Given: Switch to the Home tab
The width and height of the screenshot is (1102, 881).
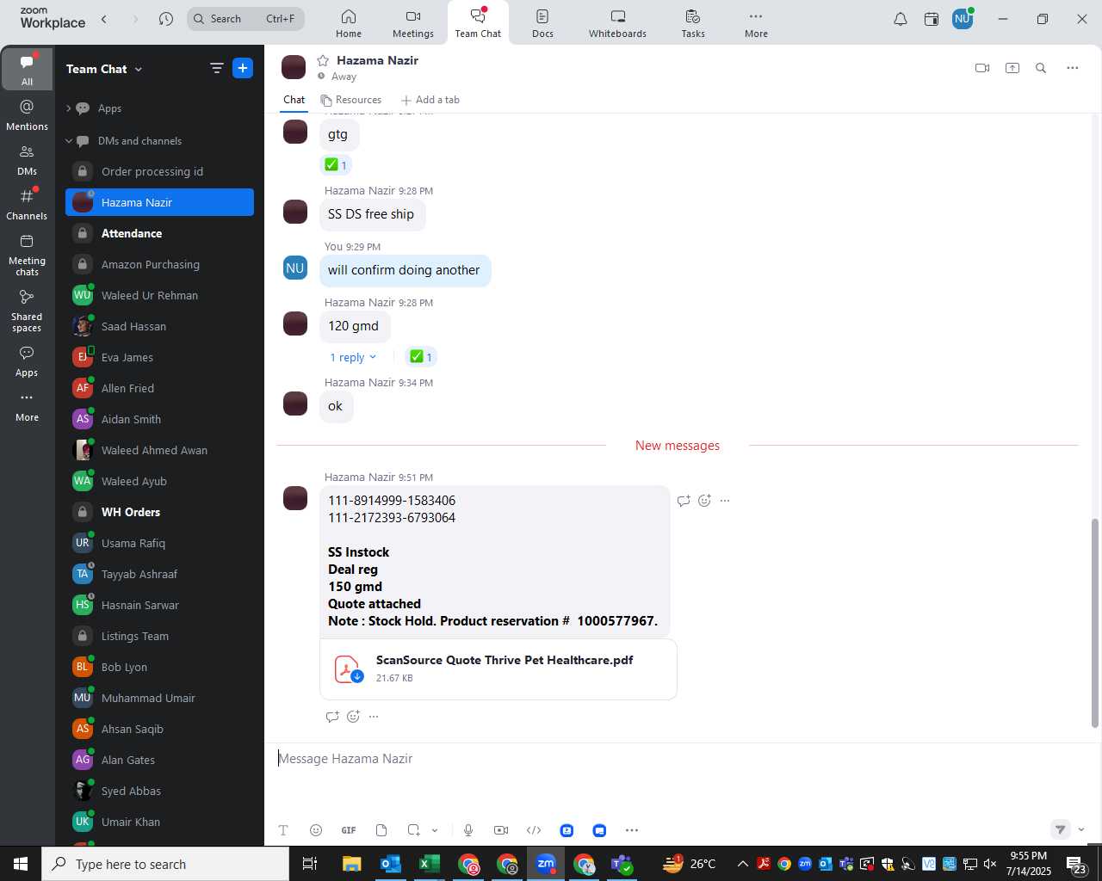Looking at the screenshot, I should click(x=349, y=23).
